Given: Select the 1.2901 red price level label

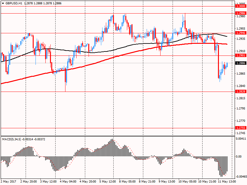Looking at the screenshot, I should coord(241,55).
